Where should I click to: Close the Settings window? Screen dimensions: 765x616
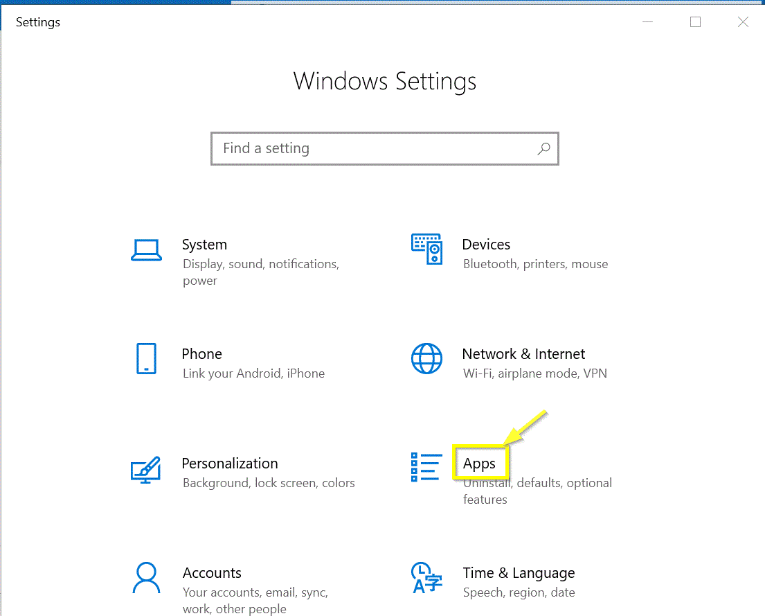[x=743, y=22]
